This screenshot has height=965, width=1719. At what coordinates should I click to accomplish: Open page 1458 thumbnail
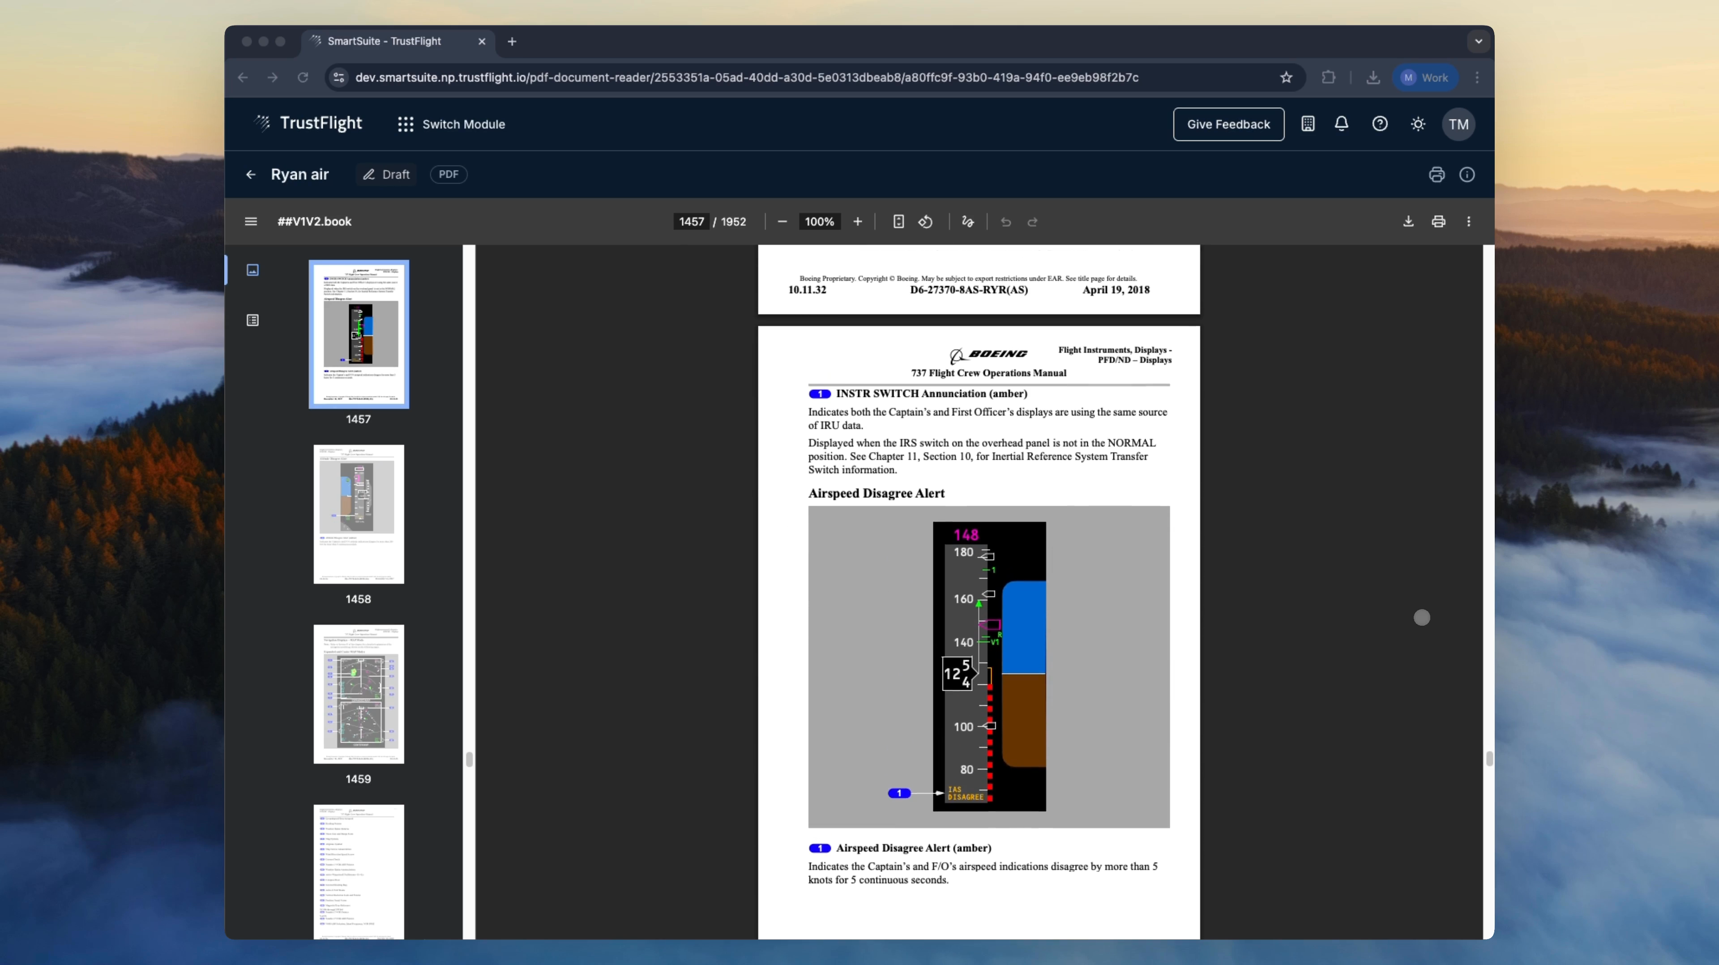click(358, 515)
